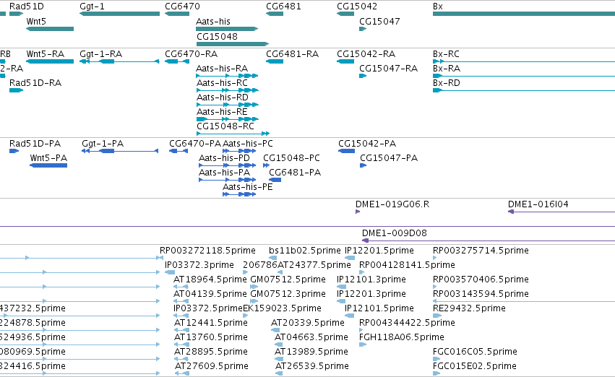The image size is (615, 377).
Task: Open the Bx-RD transcript
Action: [x=524, y=90]
